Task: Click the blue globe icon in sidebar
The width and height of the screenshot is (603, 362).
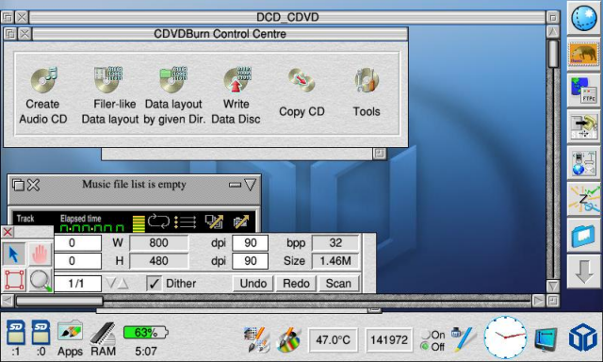Action: pyautogui.click(x=583, y=18)
